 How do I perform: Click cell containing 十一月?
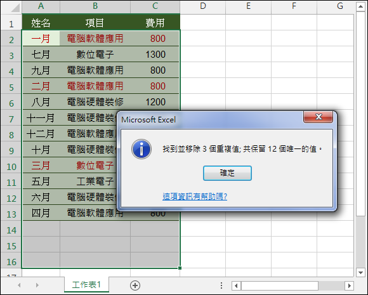coord(41,117)
